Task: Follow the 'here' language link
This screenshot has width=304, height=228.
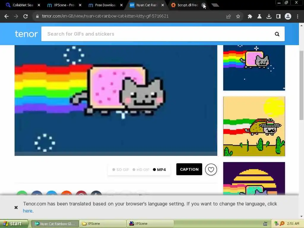Action: (x=28, y=211)
